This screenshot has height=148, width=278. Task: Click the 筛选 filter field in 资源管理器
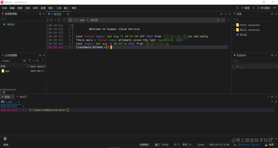(x=23, y=19)
